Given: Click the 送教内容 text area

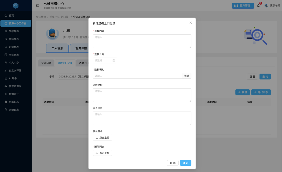Looking at the screenshot, I should click(142, 41).
